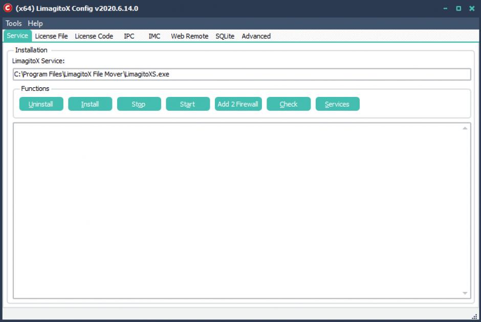Open the Tools menu
Viewport: 481px width, 322px height.
13,23
